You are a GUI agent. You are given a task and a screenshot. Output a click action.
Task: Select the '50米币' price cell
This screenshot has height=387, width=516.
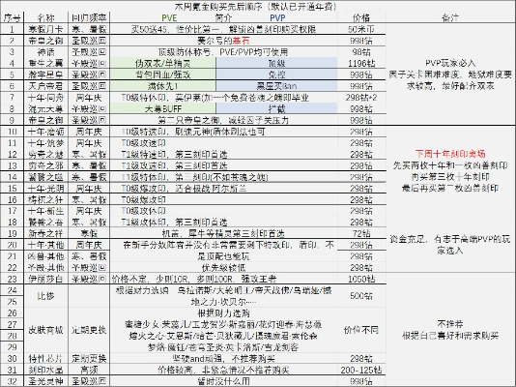pos(361,29)
